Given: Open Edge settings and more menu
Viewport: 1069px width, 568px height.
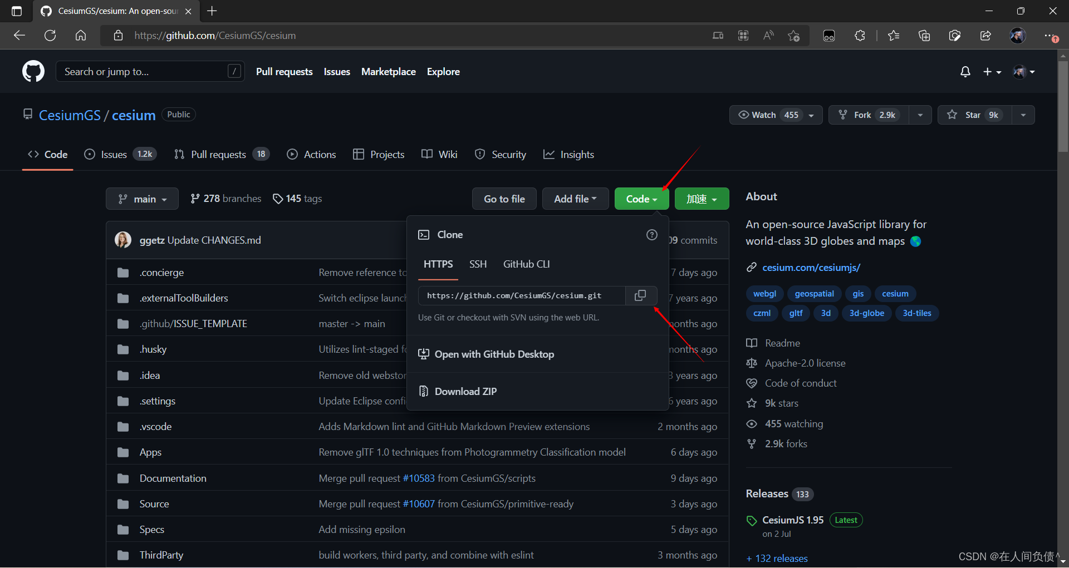Looking at the screenshot, I should (1051, 36).
